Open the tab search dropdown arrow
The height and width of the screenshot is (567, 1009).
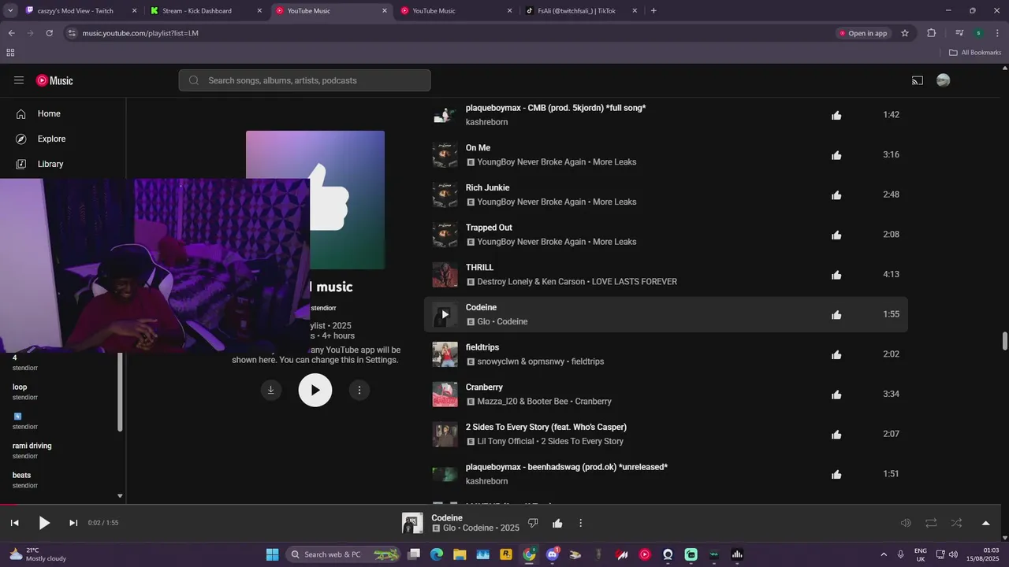pyautogui.click(x=10, y=11)
